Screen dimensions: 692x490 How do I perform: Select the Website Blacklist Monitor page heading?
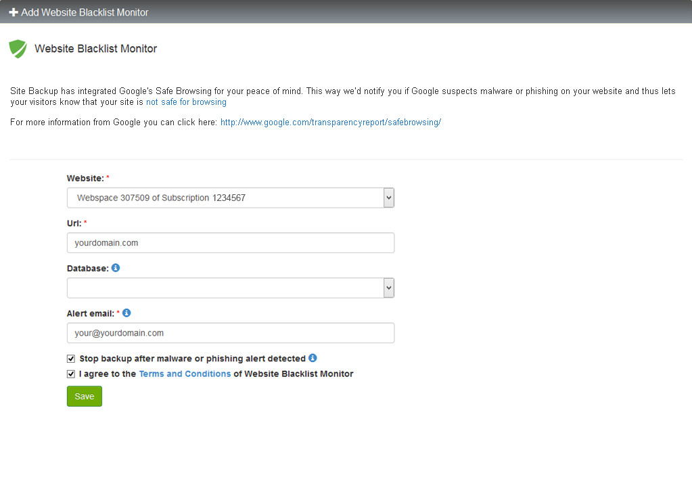pyautogui.click(x=95, y=49)
